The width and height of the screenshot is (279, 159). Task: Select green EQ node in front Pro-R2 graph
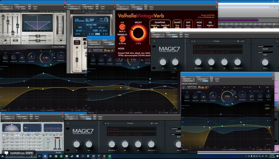tap(244, 124)
